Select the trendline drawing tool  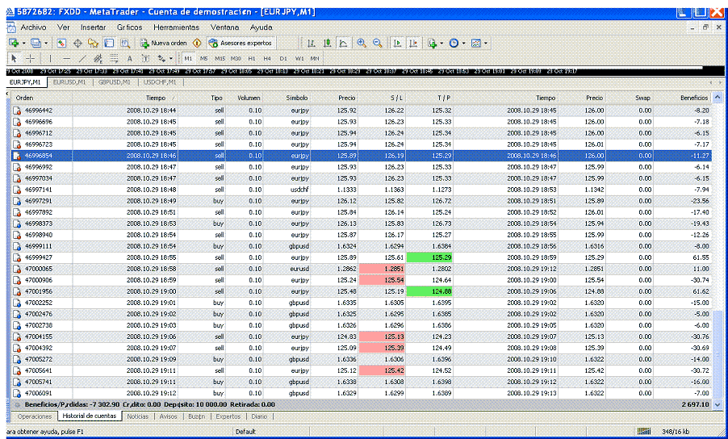point(82,58)
